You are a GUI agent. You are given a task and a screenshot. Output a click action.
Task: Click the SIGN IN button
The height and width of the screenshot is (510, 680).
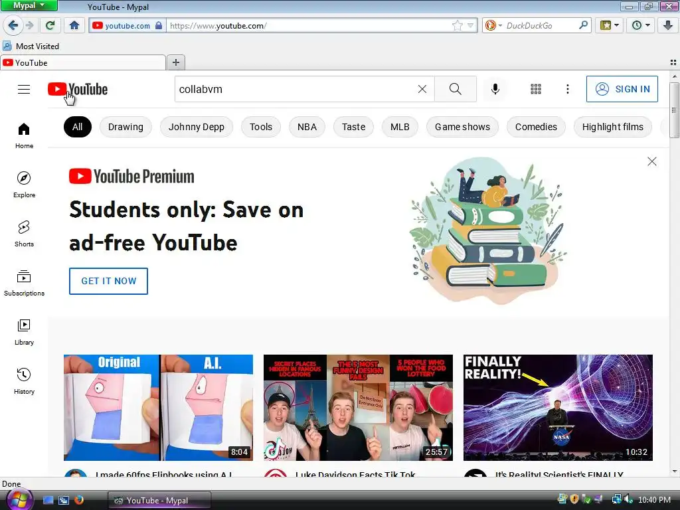622,89
